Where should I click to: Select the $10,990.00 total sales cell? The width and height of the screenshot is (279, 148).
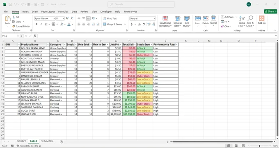point(129,114)
